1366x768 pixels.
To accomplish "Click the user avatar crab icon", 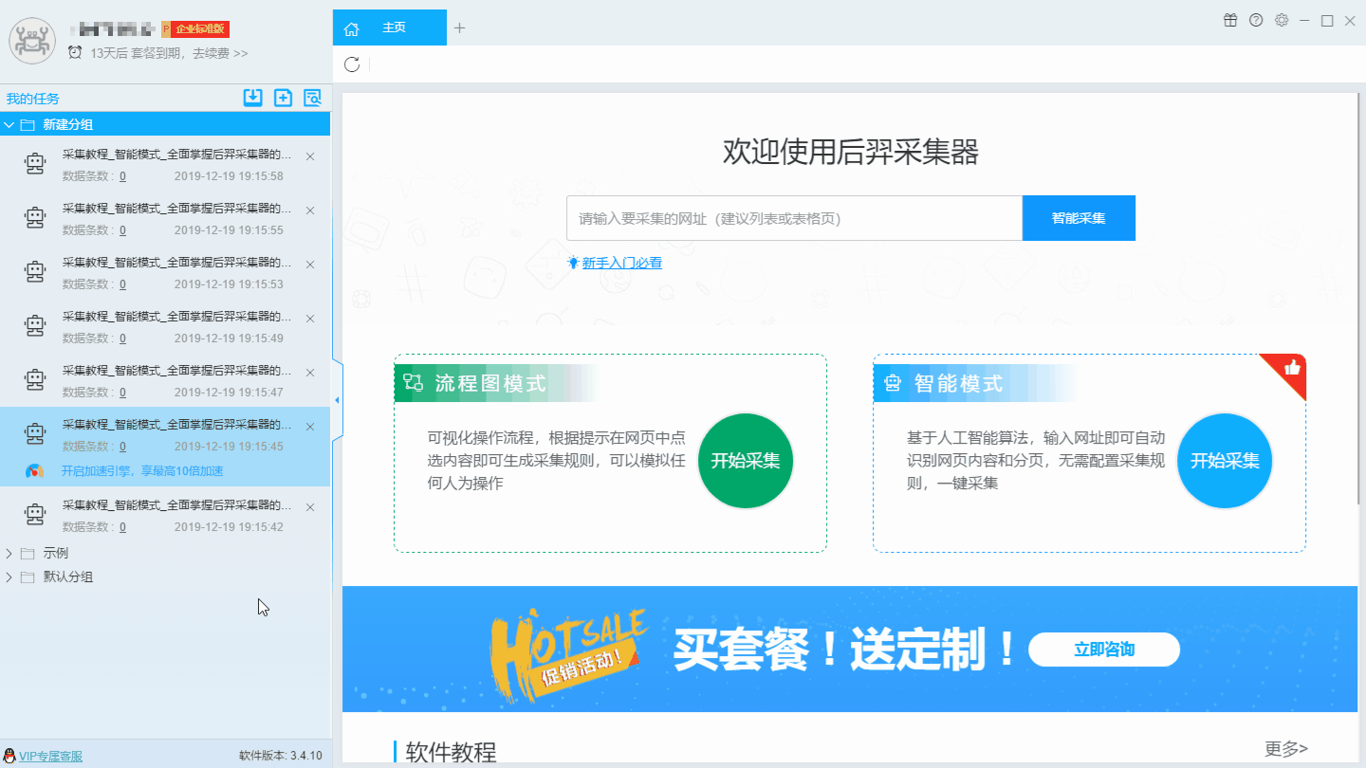I will tap(32, 41).
